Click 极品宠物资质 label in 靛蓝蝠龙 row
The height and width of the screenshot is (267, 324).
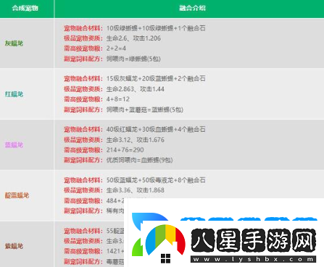(x=83, y=190)
